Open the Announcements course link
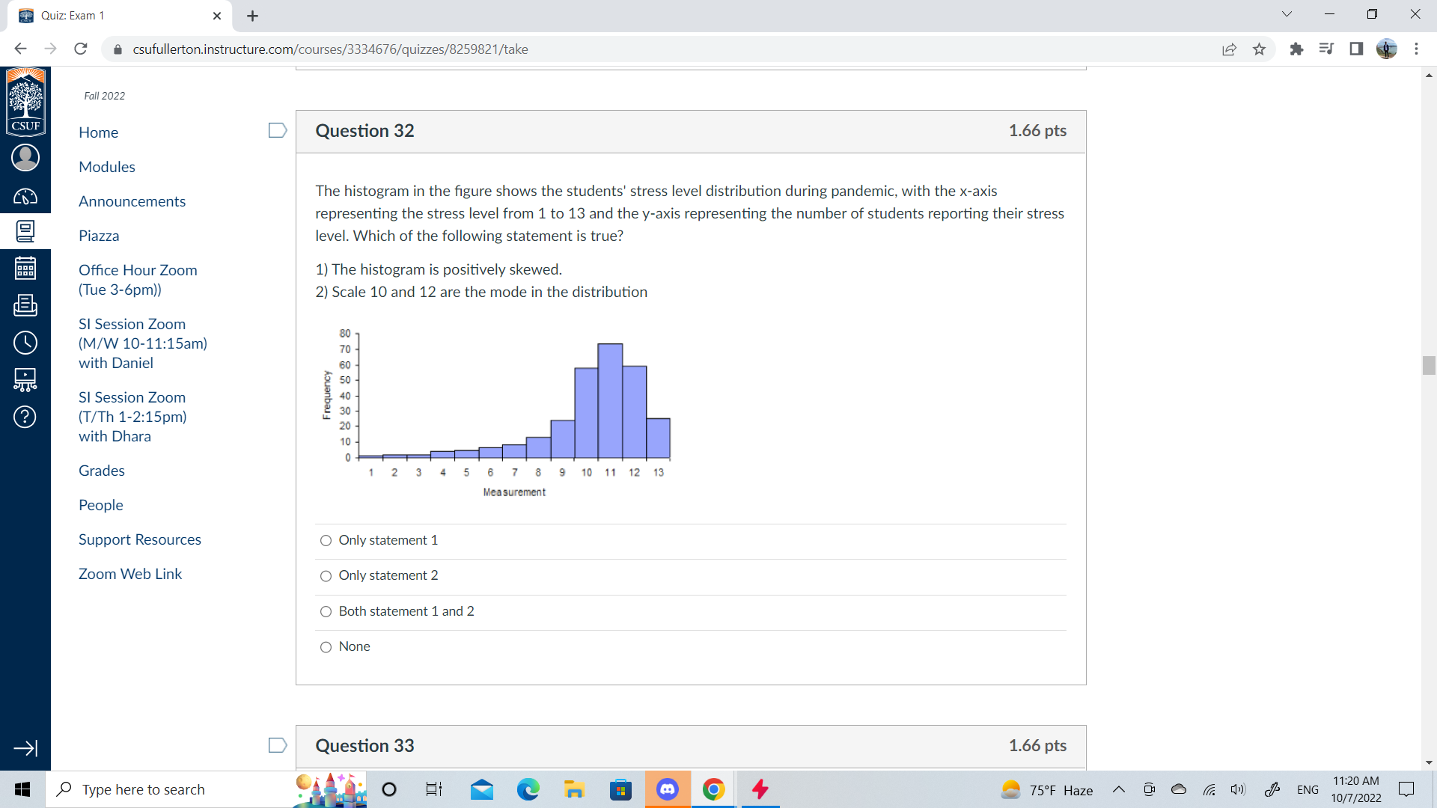The width and height of the screenshot is (1437, 808). click(132, 201)
